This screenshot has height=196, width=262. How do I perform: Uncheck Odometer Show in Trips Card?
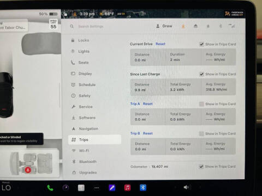coord(201,167)
